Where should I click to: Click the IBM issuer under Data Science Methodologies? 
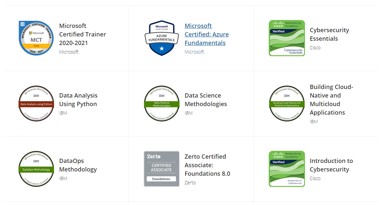point(189,113)
